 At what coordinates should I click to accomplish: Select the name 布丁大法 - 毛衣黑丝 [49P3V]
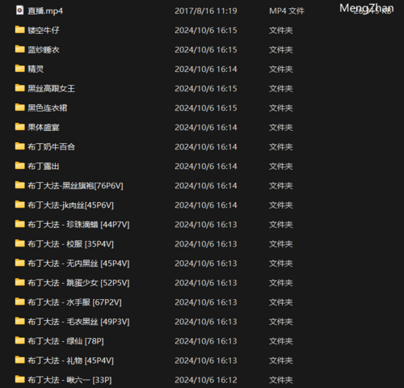coord(78,322)
